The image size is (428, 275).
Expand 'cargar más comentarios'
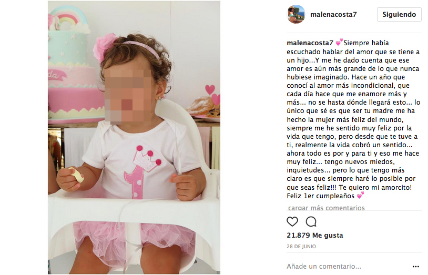(x=326, y=208)
